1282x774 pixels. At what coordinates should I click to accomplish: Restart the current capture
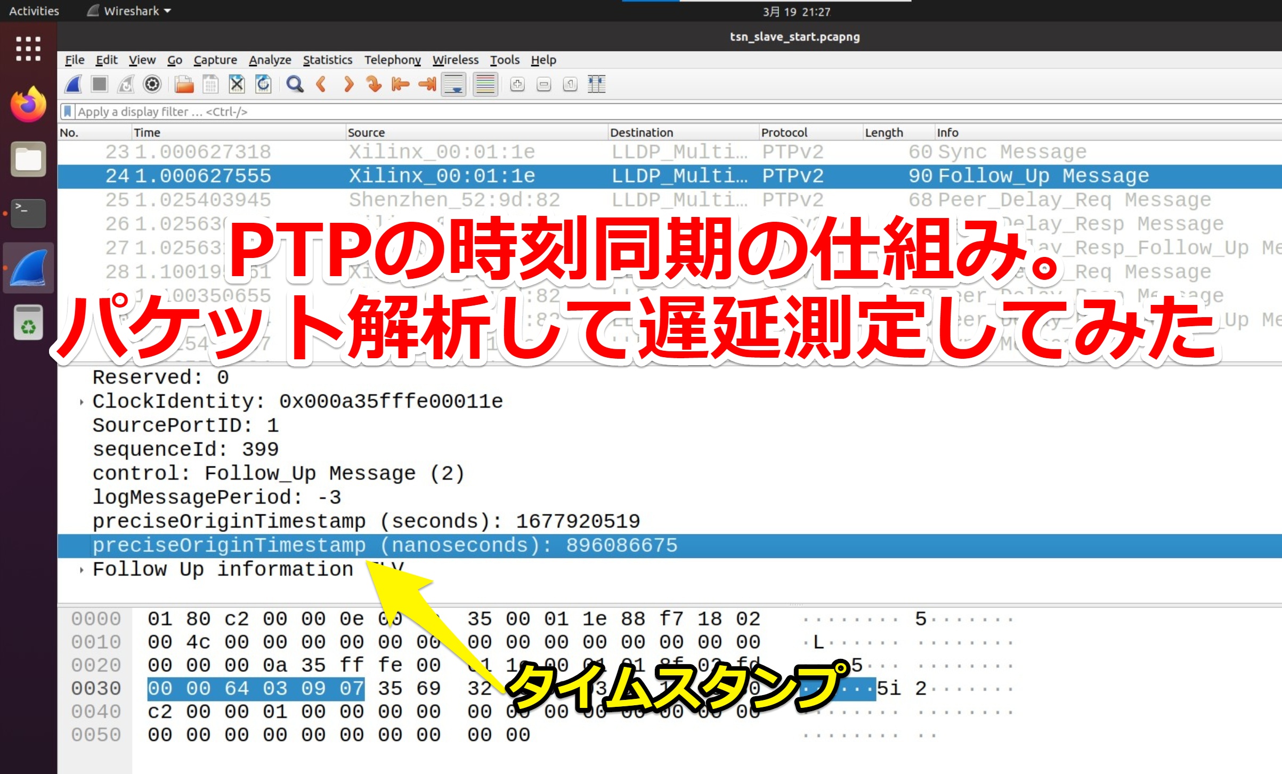point(126,84)
